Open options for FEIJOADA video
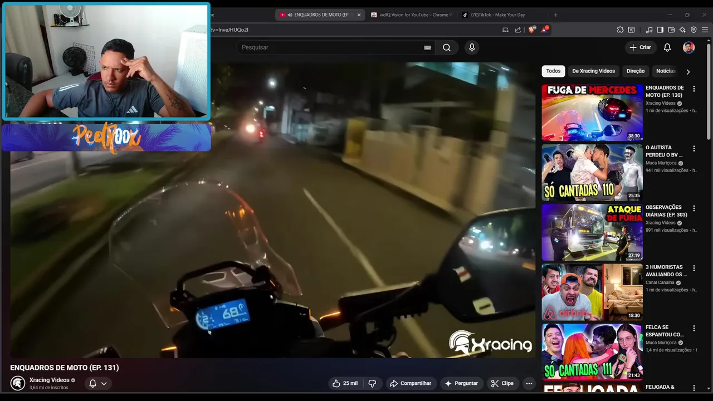The height and width of the screenshot is (401, 713). click(x=694, y=388)
